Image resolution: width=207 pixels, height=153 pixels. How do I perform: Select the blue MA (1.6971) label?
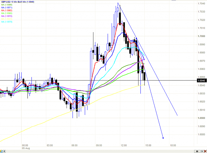pos(7,8)
